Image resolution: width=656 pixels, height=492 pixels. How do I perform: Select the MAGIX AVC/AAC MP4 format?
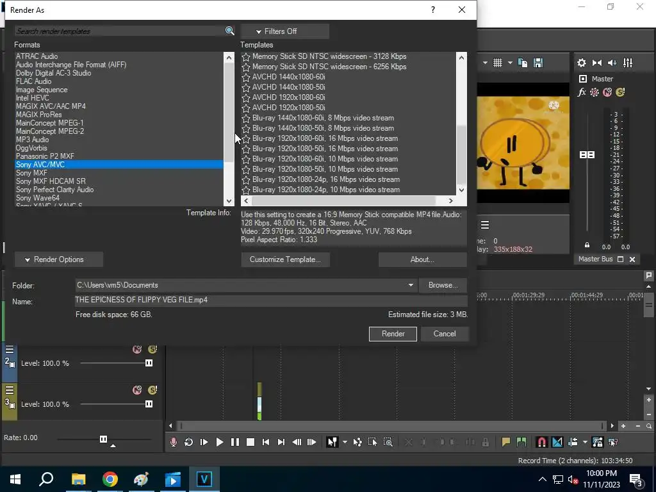(51, 106)
